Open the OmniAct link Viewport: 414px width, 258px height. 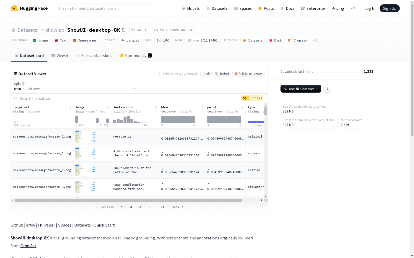[28, 246]
